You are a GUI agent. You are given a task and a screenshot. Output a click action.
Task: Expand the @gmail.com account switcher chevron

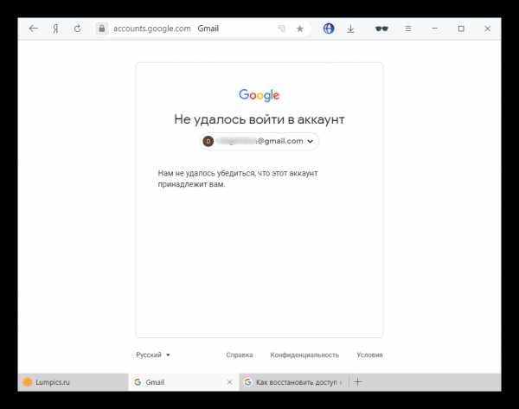[311, 141]
